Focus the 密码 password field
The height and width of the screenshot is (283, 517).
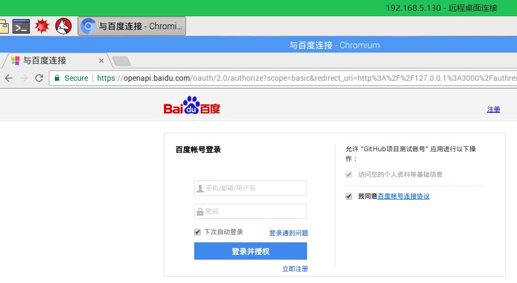point(251,211)
